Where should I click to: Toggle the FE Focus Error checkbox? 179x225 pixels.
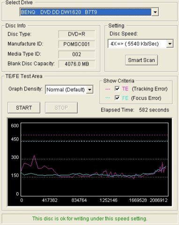(117, 98)
